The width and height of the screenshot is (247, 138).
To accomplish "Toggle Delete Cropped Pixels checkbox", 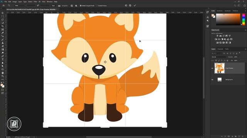I will 81,6.
